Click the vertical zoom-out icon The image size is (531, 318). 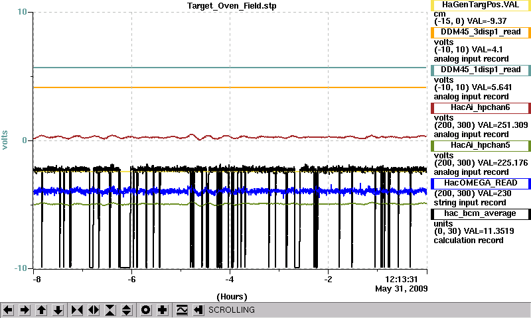coord(126,310)
